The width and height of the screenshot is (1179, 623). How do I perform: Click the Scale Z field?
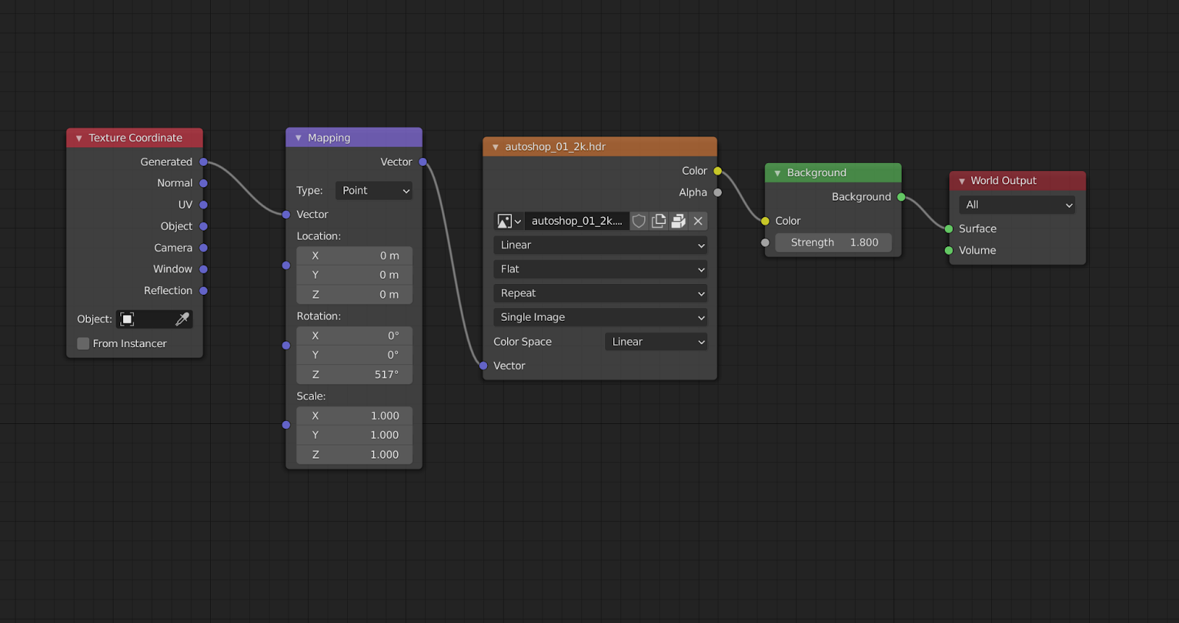[354, 455]
